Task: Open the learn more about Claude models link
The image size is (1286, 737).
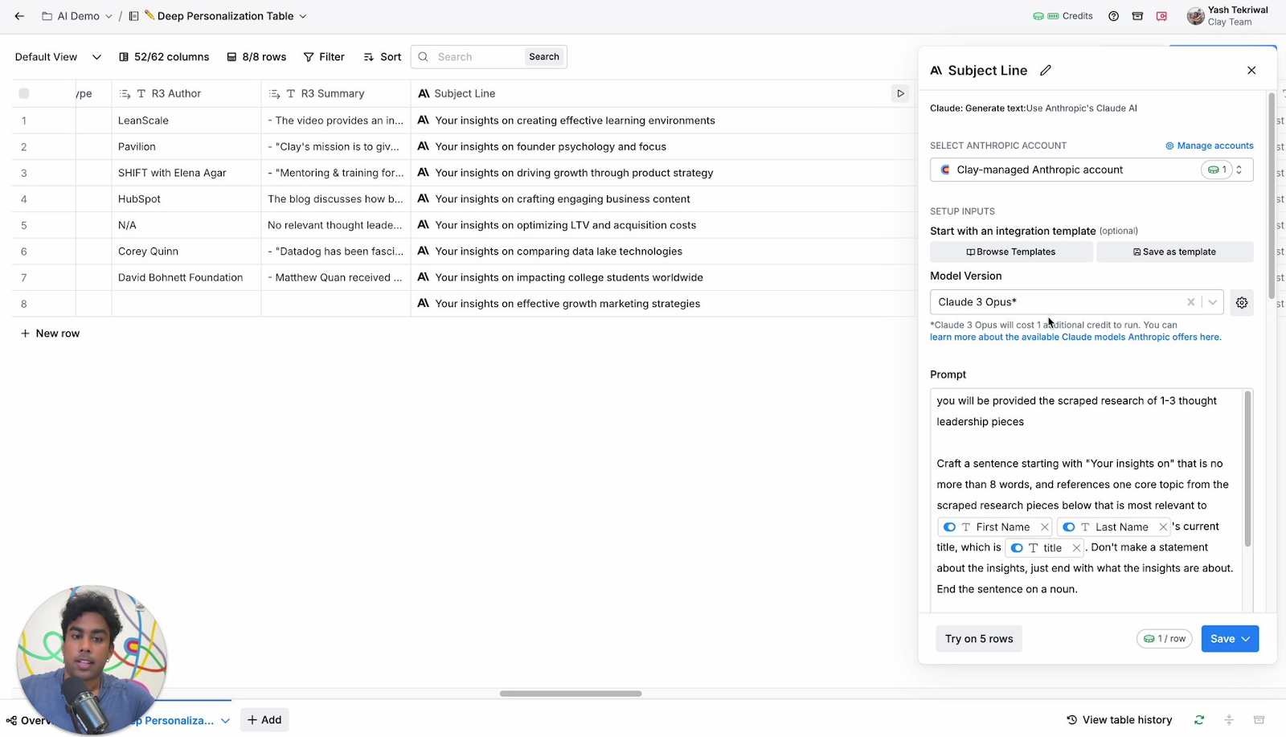Action: pyautogui.click(x=1075, y=338)
